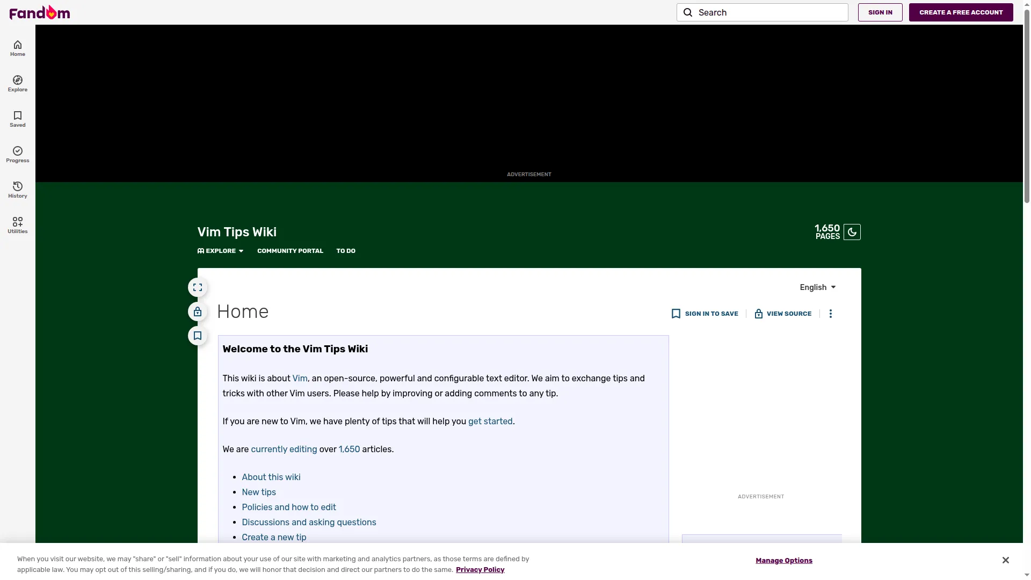This screenshot has width=1031, height=580.
Task: Open Create a new tip link
Action: (274, 538)
